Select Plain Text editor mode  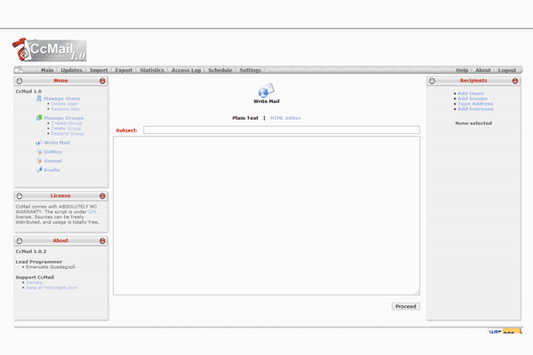(x=245, y=118)
